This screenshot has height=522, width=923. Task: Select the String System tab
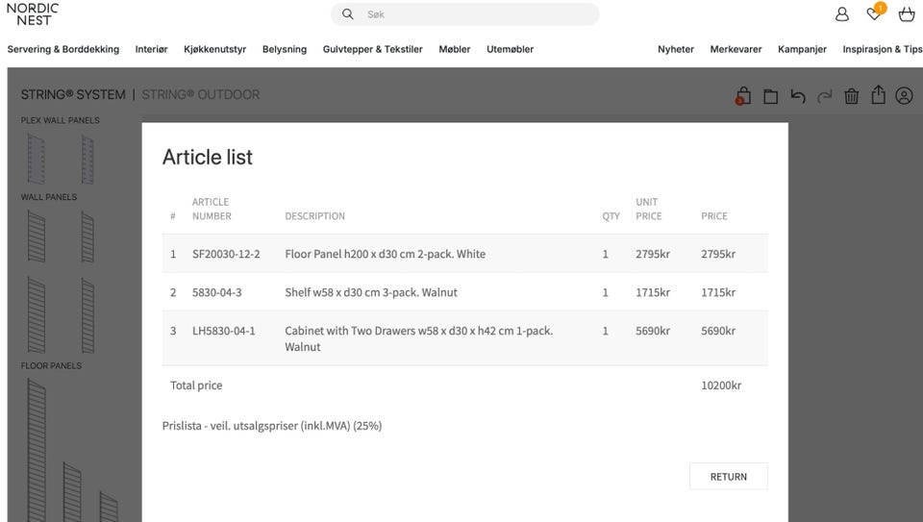pyautogui.click(x=73, y=94)
